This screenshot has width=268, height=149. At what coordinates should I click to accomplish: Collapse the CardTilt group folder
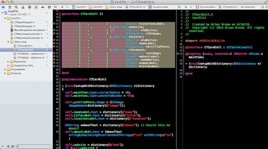(5, 18)
